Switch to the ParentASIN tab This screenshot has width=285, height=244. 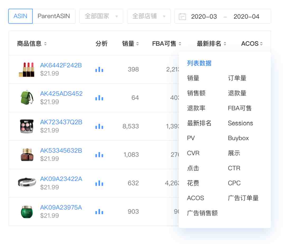[x=54, y=16]
